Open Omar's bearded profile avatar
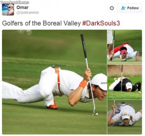 (x=8, y=10)
